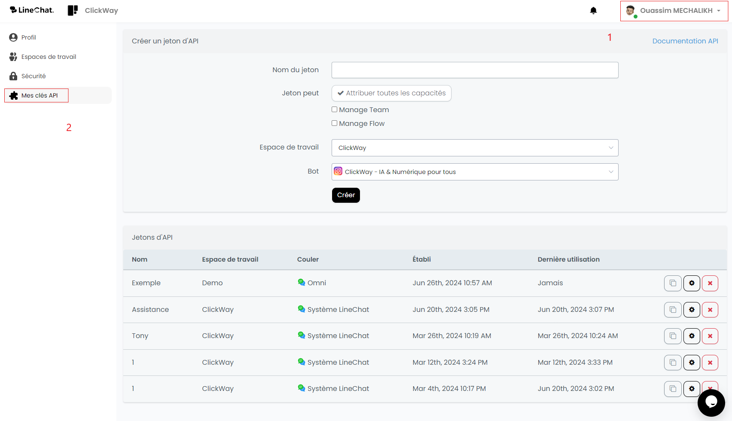This screenshot has width=732, height=421.
Task: Click the ClickWay workspace name in header
Action: (101, 10)
